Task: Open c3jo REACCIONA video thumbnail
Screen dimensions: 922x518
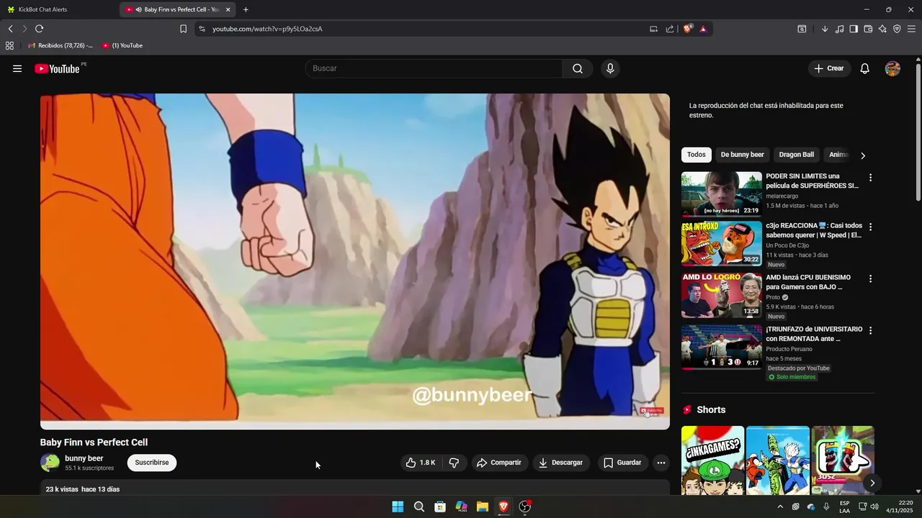Action: click(x=722, y=243)
